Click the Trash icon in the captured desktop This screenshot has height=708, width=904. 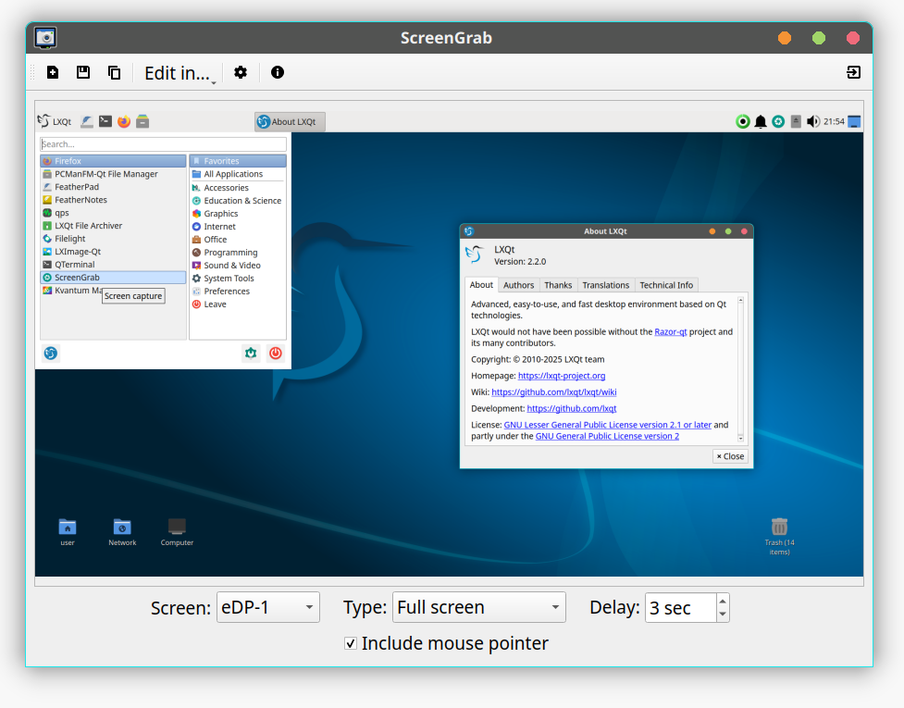pyautogui.click(x=779, y=527)
